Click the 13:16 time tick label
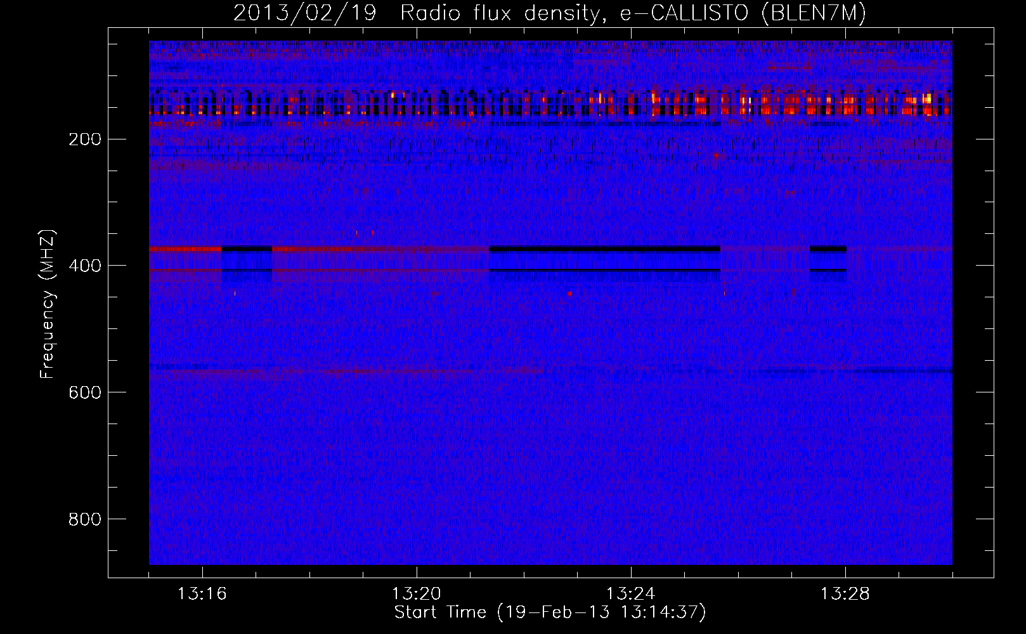Viewport: 1026px width, 634px height. pyautogui.click(x=202, y=594)
